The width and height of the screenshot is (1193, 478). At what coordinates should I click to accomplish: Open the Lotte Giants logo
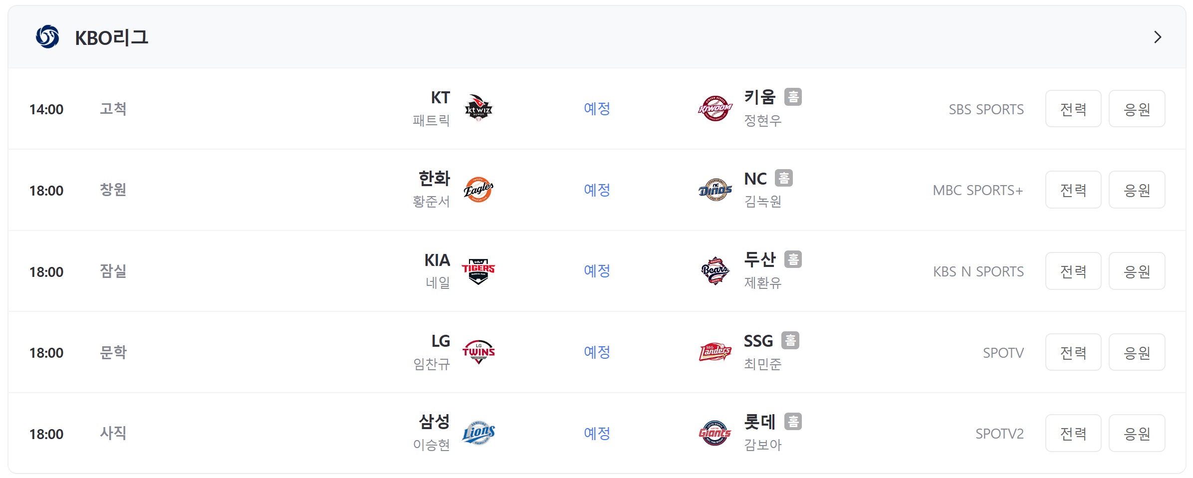[715, 433]
